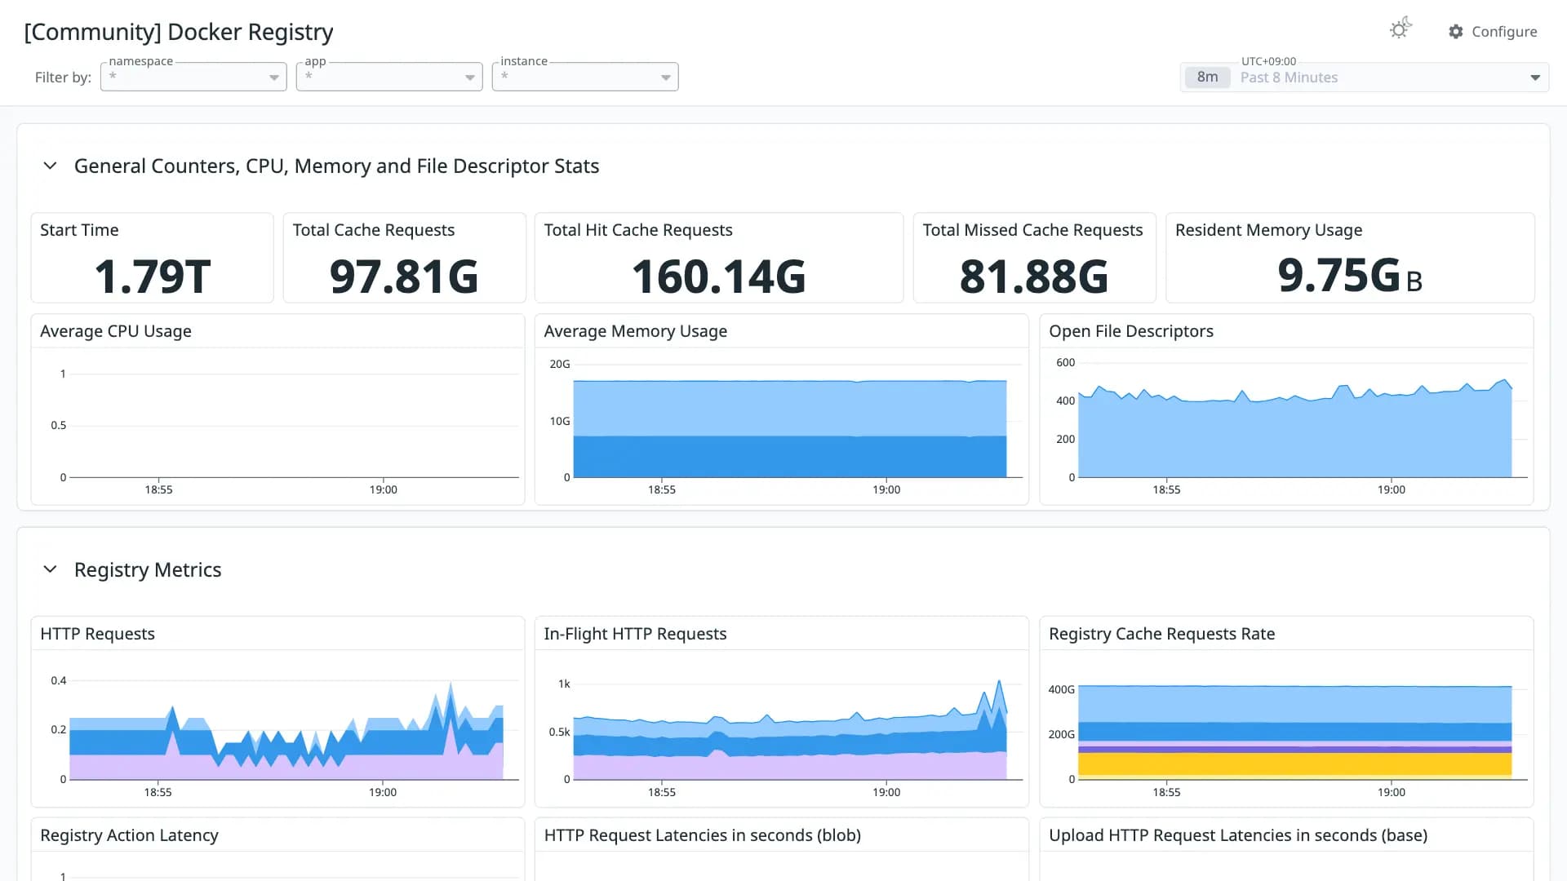
Task: Collapse the Registry Metrics section chevron
Action: click(50, 569)
